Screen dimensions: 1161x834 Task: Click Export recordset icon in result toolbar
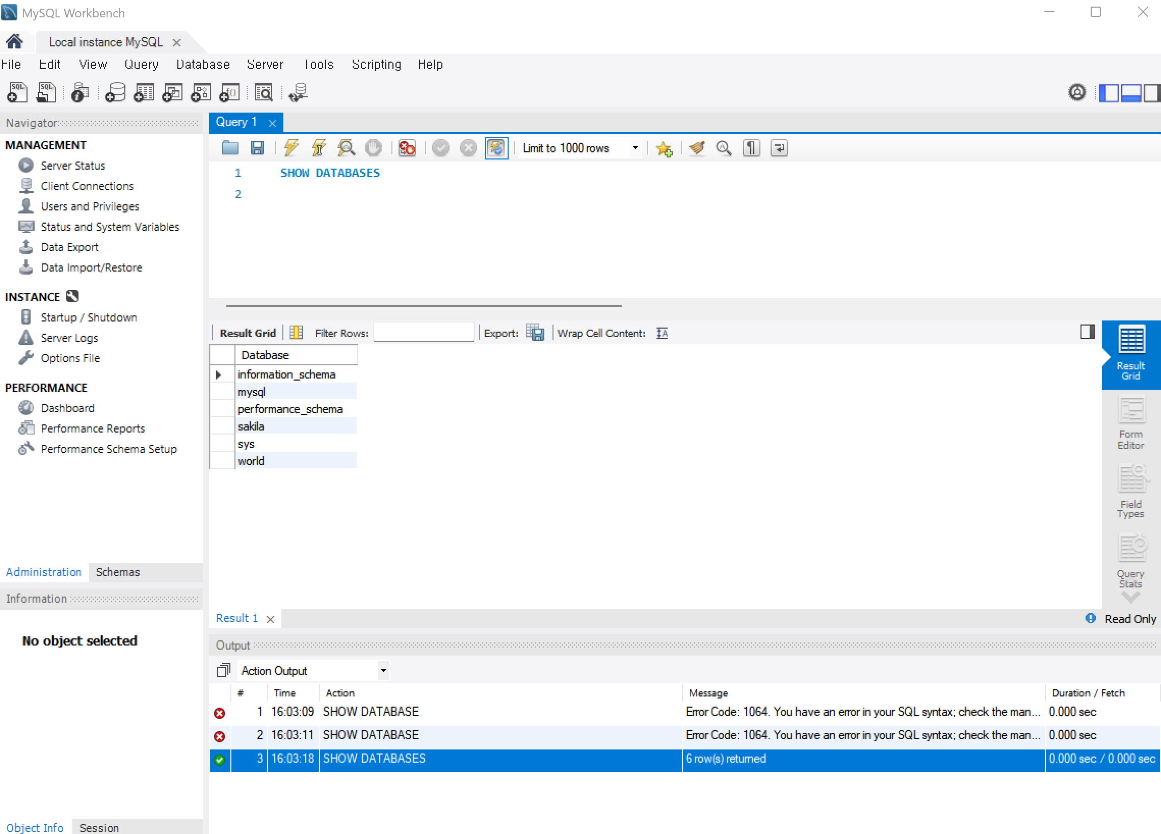point(535,333)
